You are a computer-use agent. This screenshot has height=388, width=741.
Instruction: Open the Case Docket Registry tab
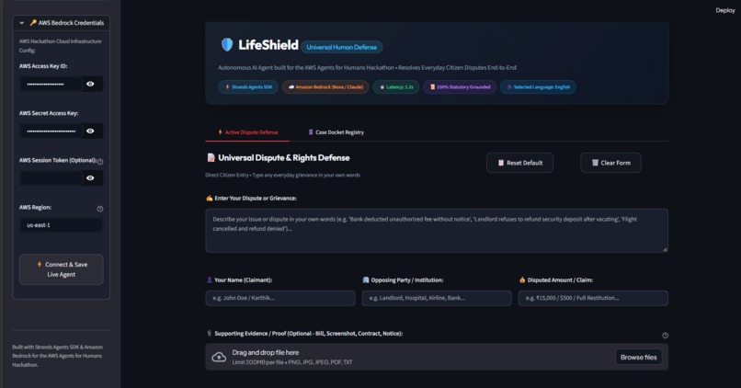click(336, 132)
